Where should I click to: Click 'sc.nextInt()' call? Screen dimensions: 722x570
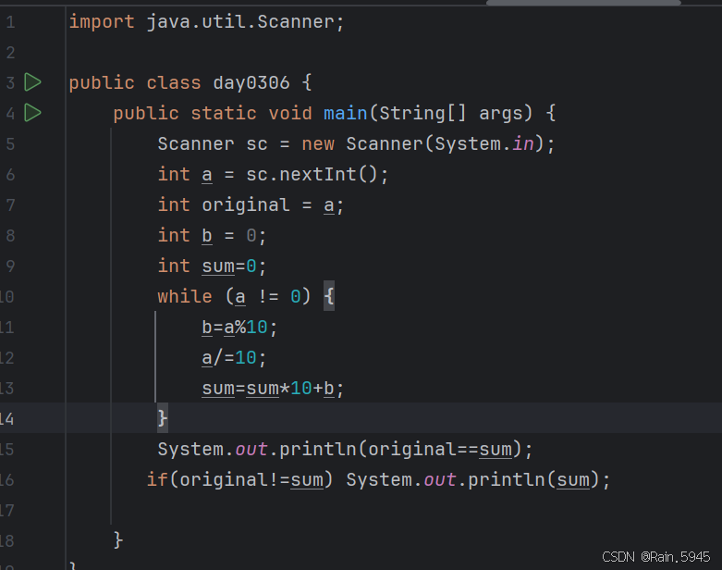pyautogui.click(x=312, y=175)
